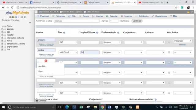196x110 pixels.
Task: Click the log out icon beside home
Action: 13,17
